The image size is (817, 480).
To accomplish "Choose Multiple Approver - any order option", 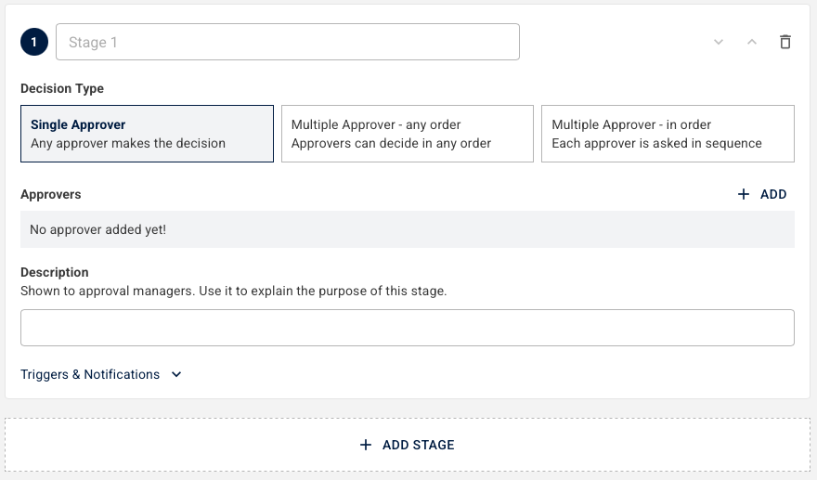I will click(x=408, y=134).
